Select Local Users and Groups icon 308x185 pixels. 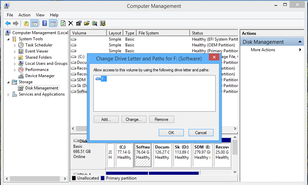(21, 63)
